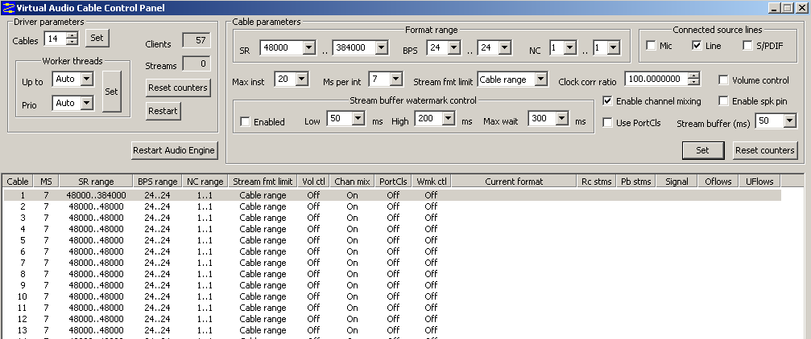Select cable 13 row in the list
The width and height of the screenshot is (811, 339).
(x=392, y=330)
